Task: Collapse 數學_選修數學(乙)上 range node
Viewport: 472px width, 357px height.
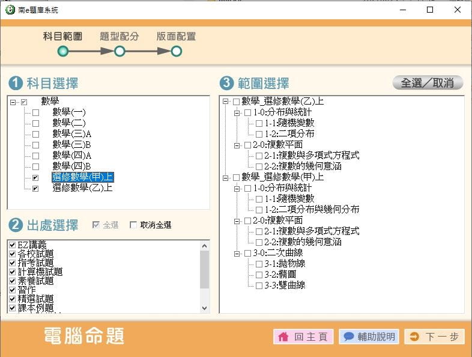Action: (x=225, y=102)
